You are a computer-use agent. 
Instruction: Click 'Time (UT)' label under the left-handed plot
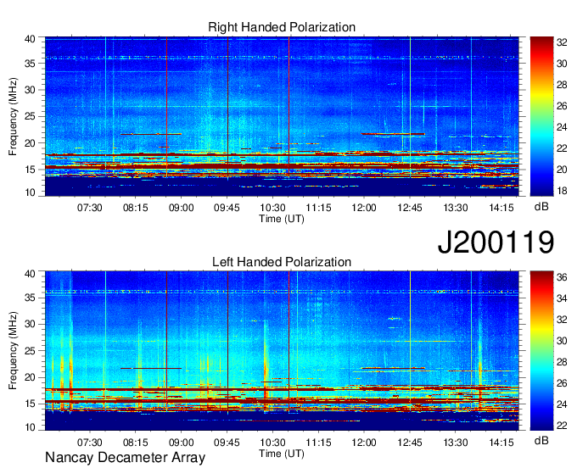coord(282,454)
